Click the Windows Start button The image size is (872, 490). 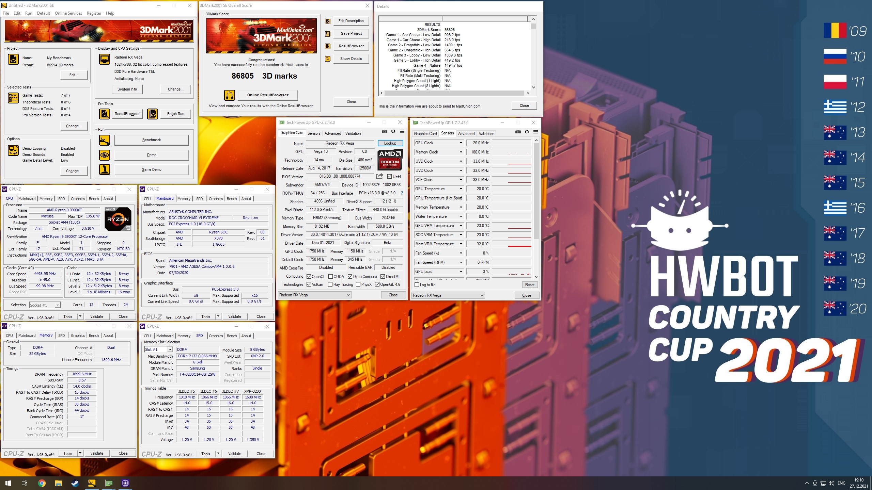click(8, 483)
